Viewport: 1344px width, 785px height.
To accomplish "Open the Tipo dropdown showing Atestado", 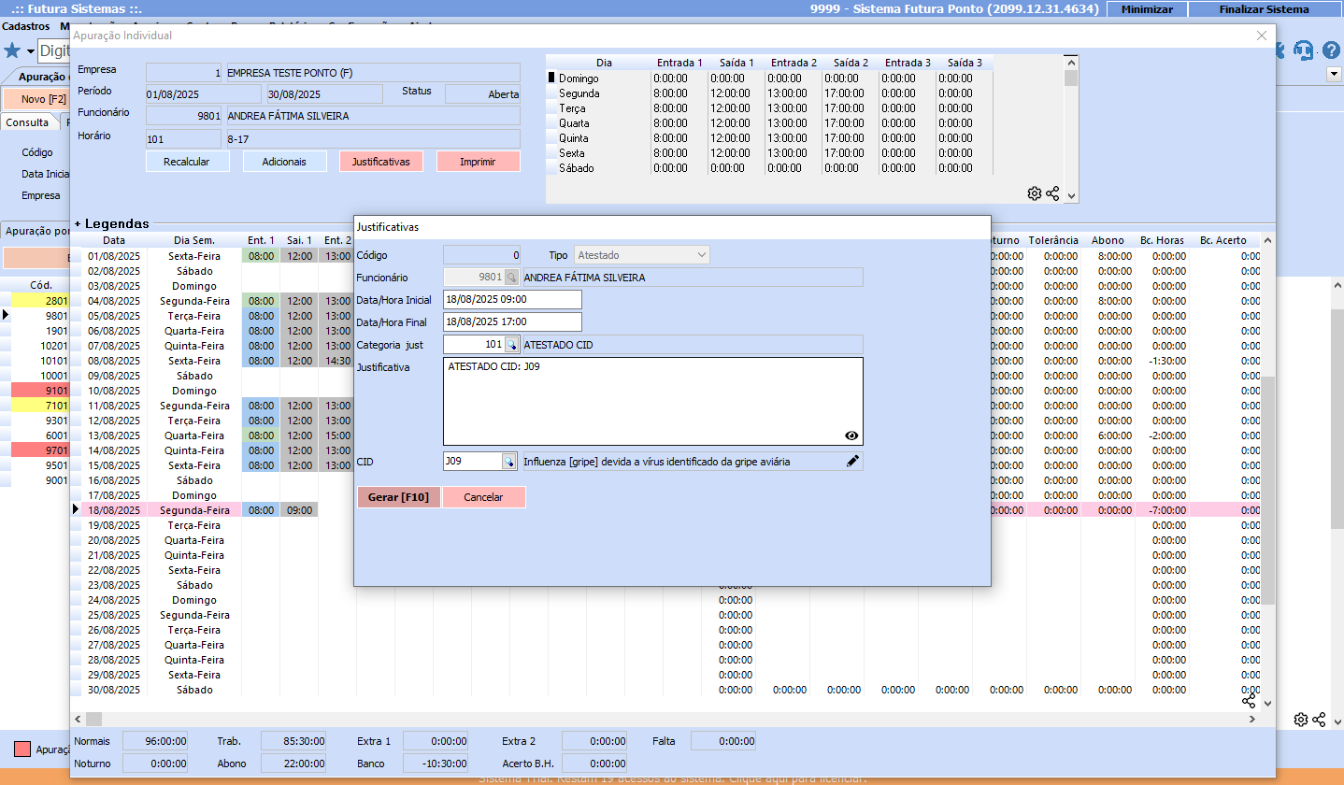I will pos(641,255).
